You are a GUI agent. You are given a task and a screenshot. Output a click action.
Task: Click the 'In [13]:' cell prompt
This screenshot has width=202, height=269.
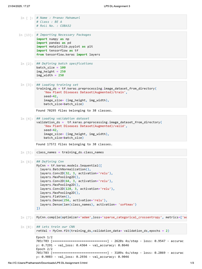click(x=26, y=35)
